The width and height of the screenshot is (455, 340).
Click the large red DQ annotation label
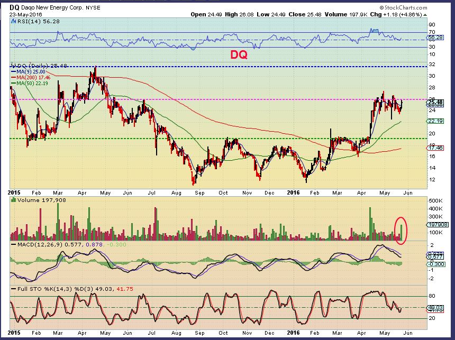[x=239, y=54]
